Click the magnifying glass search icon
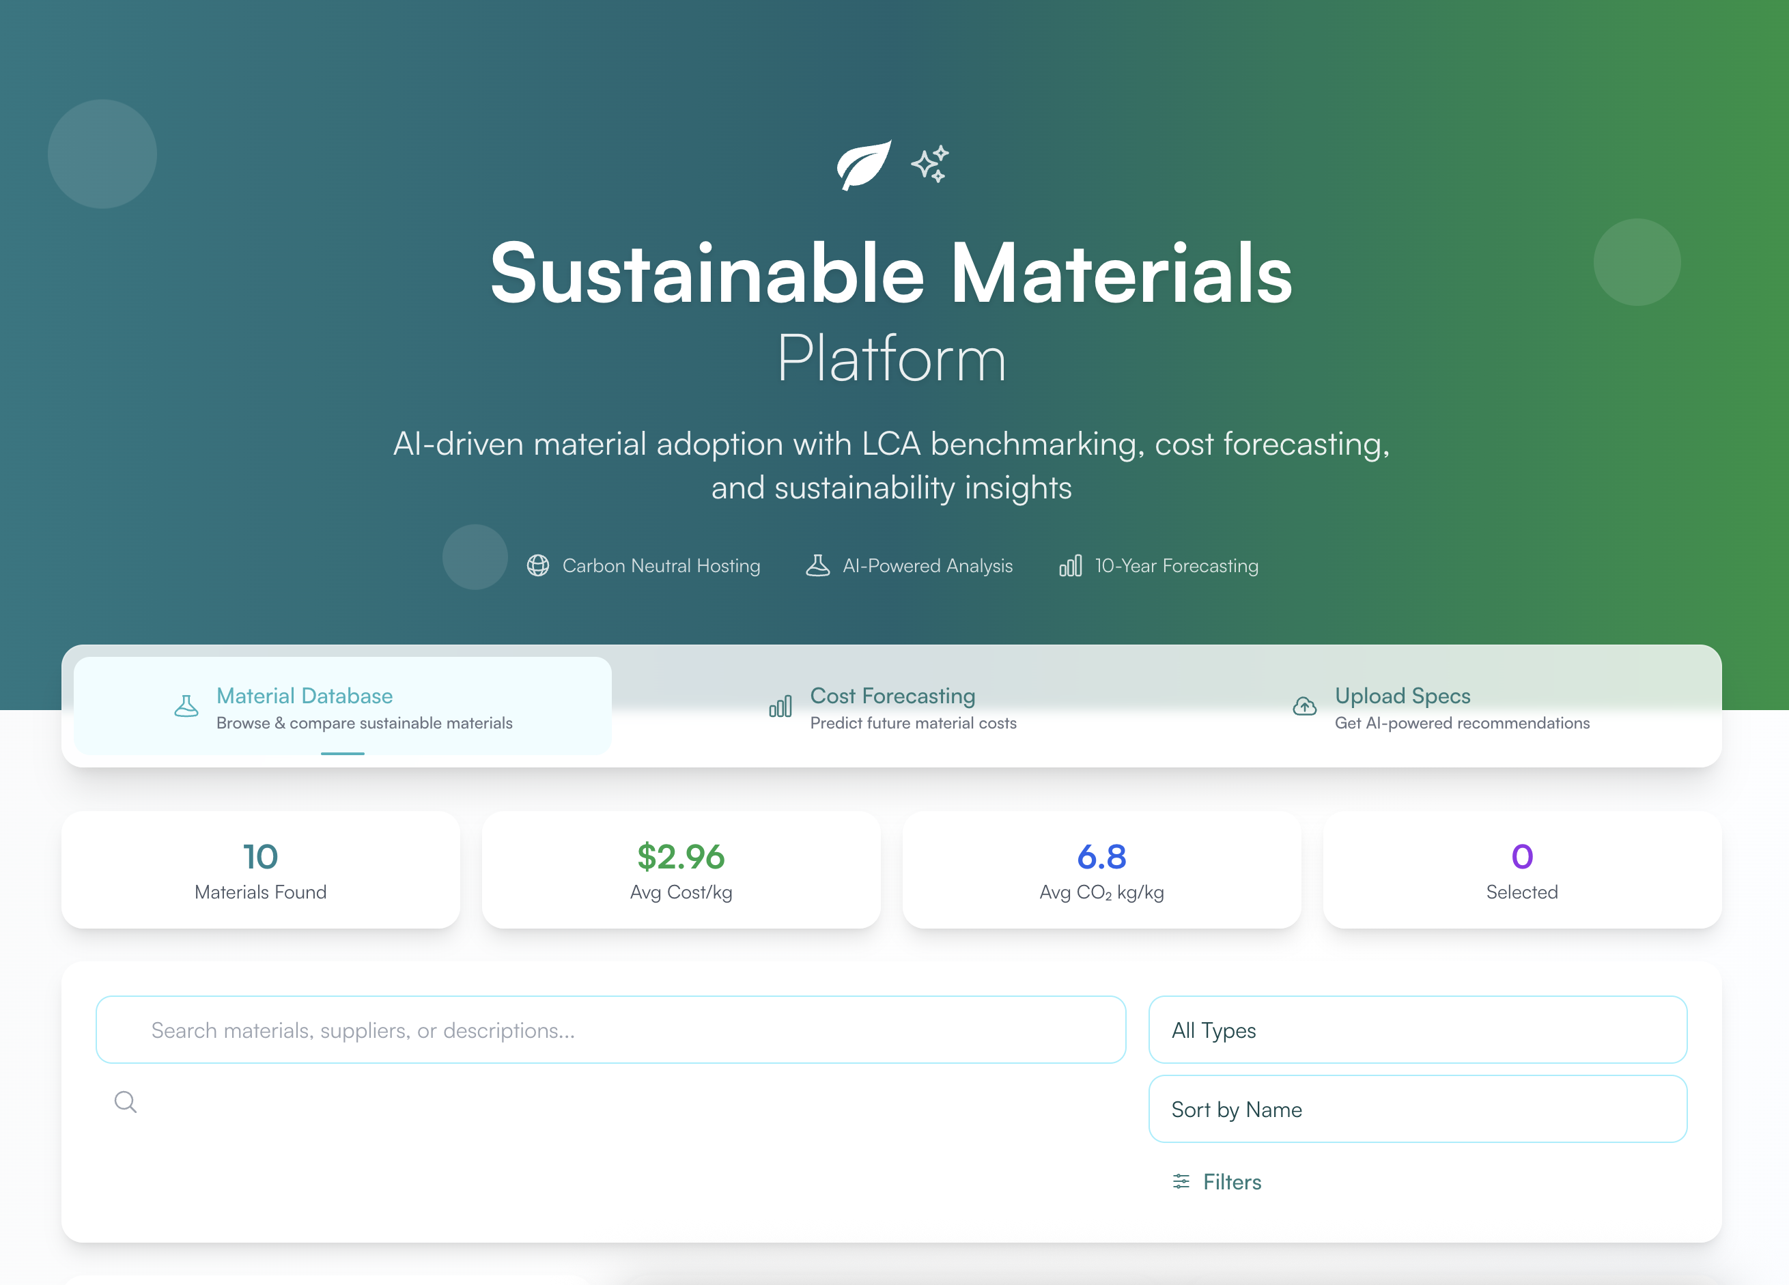The width and height of the screenshot is (1789, 1285). [x=126, y=1102]
